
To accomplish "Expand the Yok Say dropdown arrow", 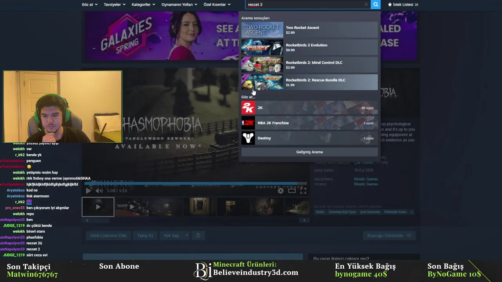I will point(187,235).
